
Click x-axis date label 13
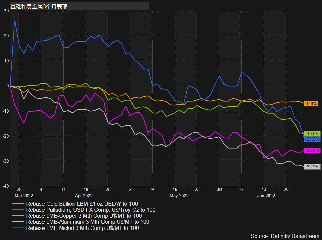(264, 189)
